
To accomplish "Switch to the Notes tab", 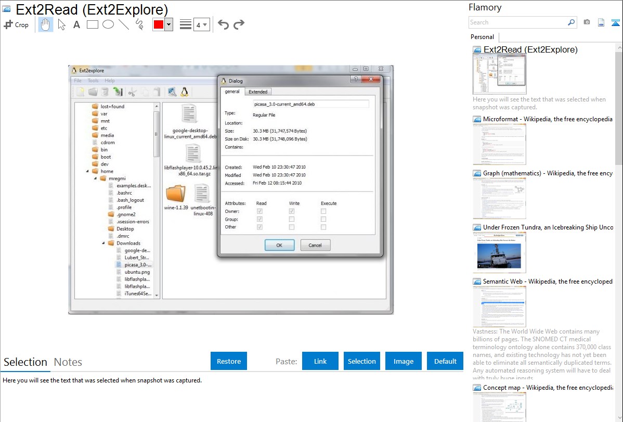I will coord(68,362).
